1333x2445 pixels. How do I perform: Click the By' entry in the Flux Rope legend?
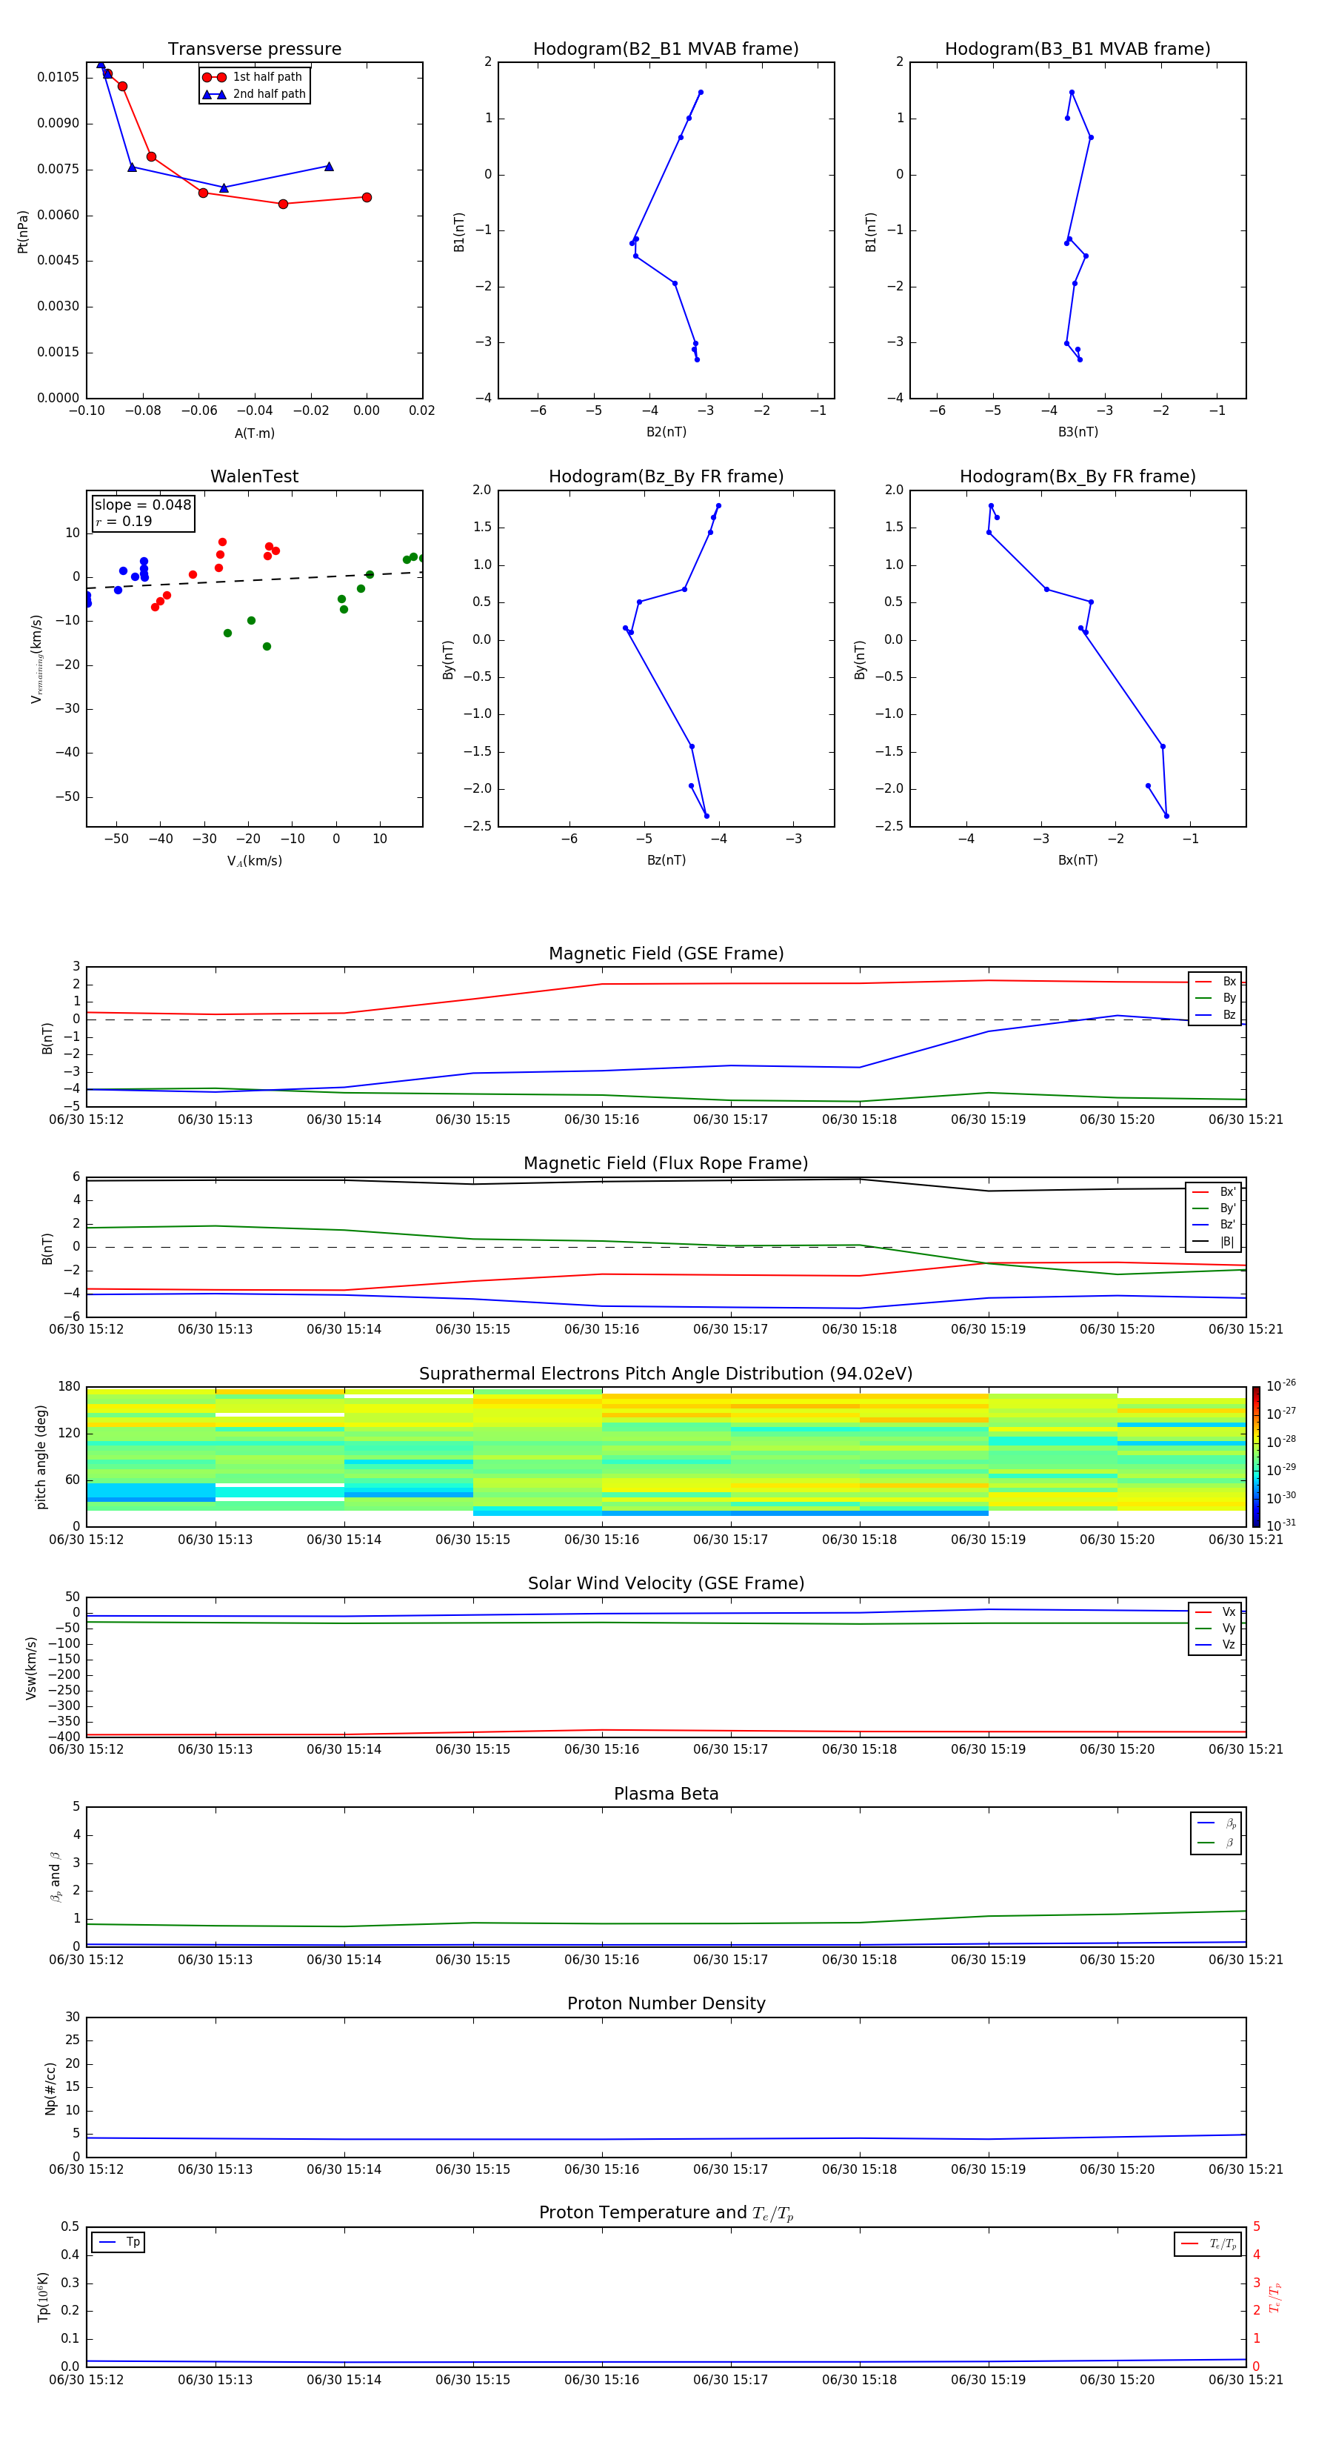pos(1214,1208)
